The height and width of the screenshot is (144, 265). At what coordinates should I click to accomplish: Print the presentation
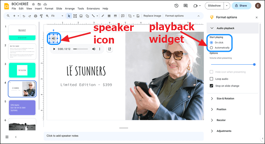pyautogui.click(x=36, y=16)
